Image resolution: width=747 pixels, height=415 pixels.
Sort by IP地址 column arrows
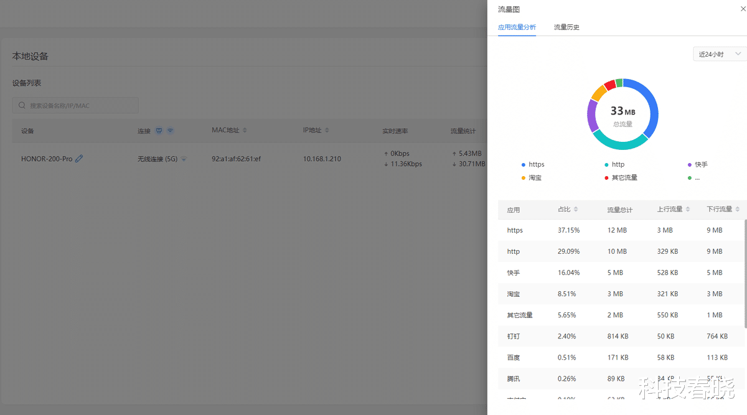[x=327, y=131]
